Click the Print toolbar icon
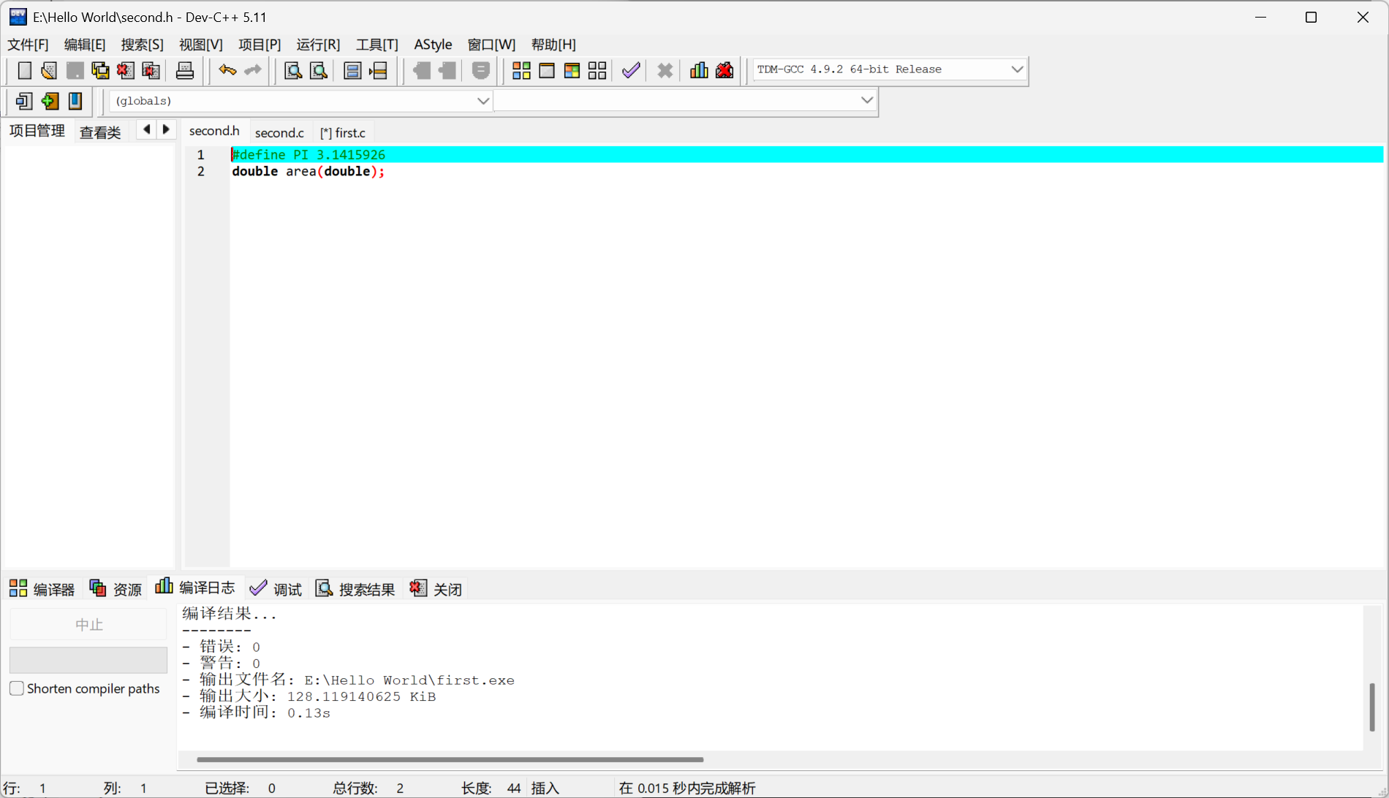 (185, 70)
